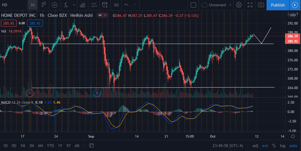Open the financials bar chart icon

(x=83, y=5)
